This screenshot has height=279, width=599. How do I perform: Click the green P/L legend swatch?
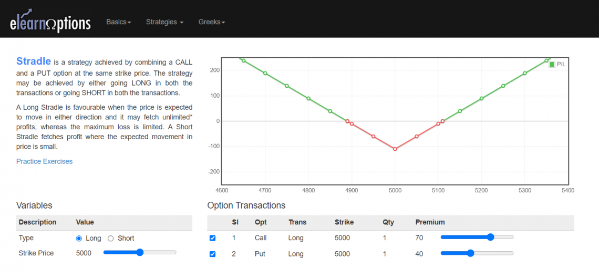552,64
